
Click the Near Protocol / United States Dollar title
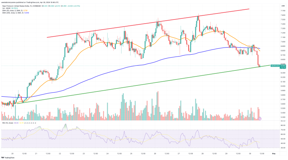[x=16, y=6]
